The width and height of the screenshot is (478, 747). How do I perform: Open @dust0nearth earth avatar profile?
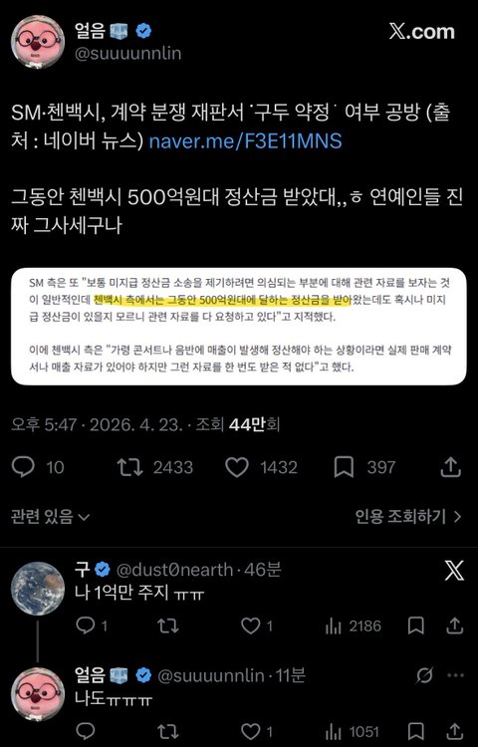pos(38,589)
